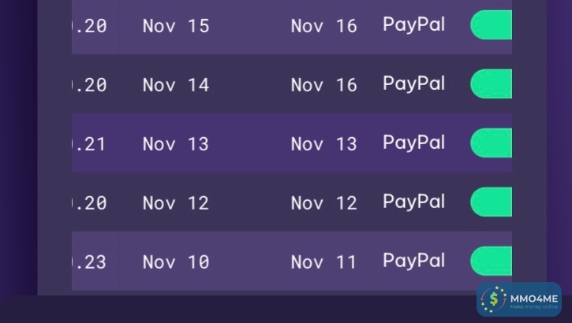The width and height of the screenshot is (572, 323).
Task: Click PayPal in the .21 amount row
Action: (413, 143)
